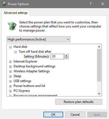Click scrollbar down arrow in settings list
Image resolution: width=109 pixels, height=119 pixels.
tap(99, 93)
